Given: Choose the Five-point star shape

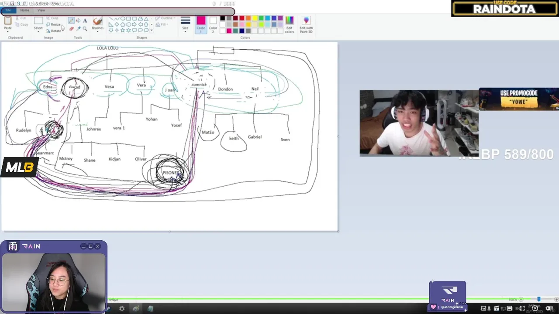Looking at the screenshot, I should tap(123, 30).
